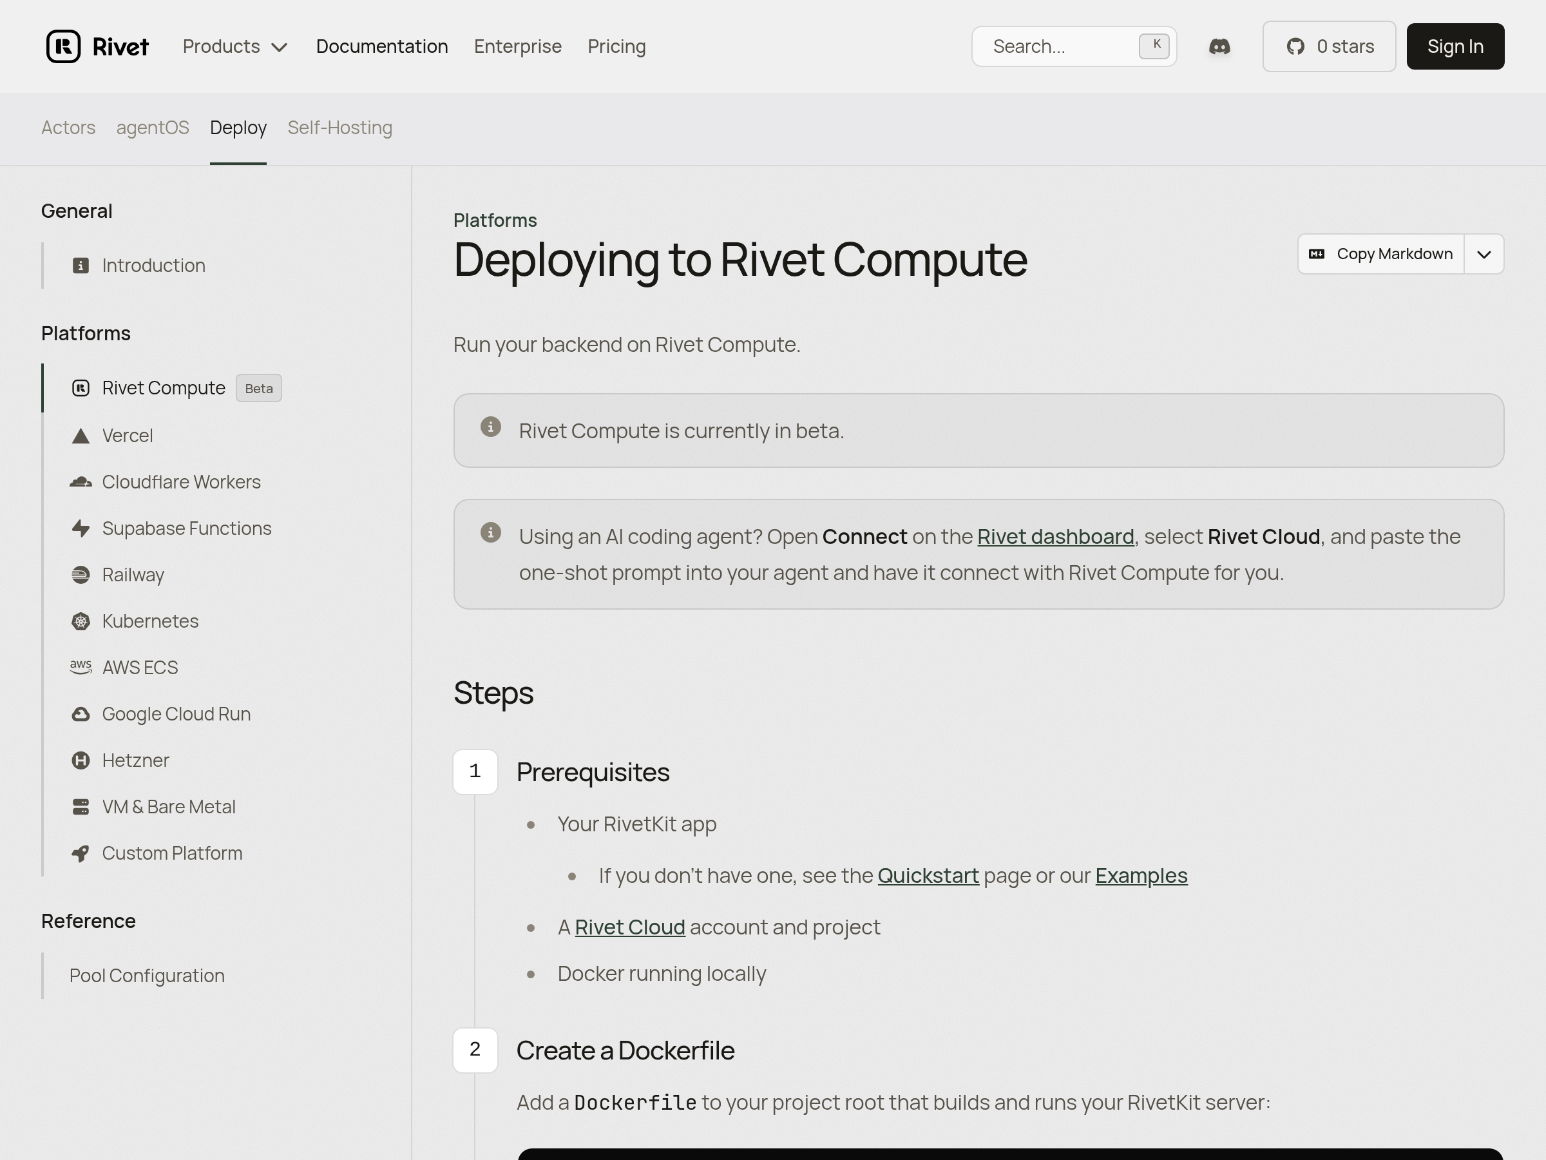Click the Hetzner H icon
This screenshot has width=1546, height=1160.
[x=81, y=760]
